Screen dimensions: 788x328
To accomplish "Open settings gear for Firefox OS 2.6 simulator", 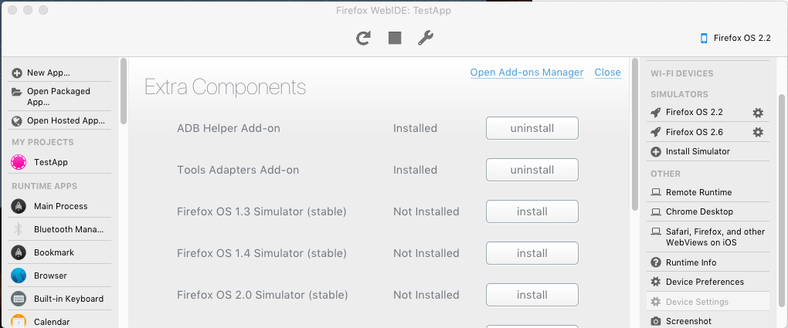I will pos(758,132).
